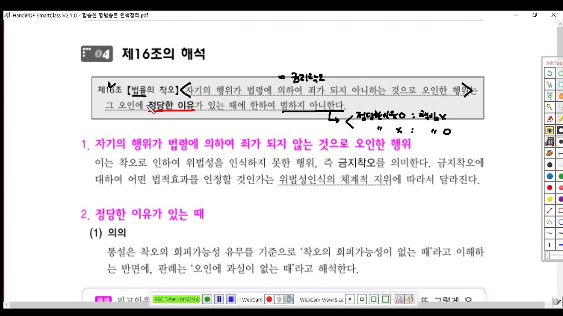Select the thin wavy line style
Viewport: 563px width, 316px height.
click(549, 233)
